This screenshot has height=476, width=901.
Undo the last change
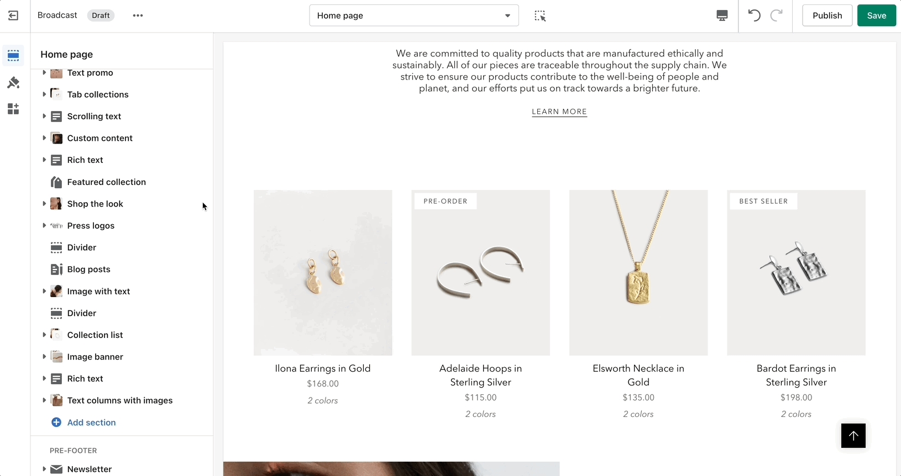pos(754,15)
